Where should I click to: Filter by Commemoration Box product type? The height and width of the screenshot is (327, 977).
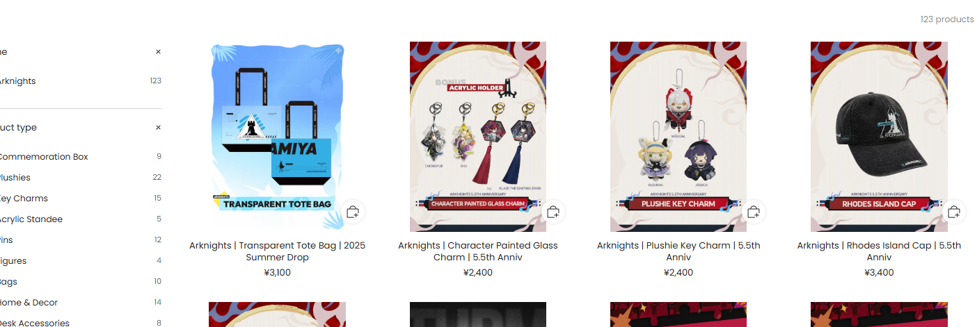(81, 157)
